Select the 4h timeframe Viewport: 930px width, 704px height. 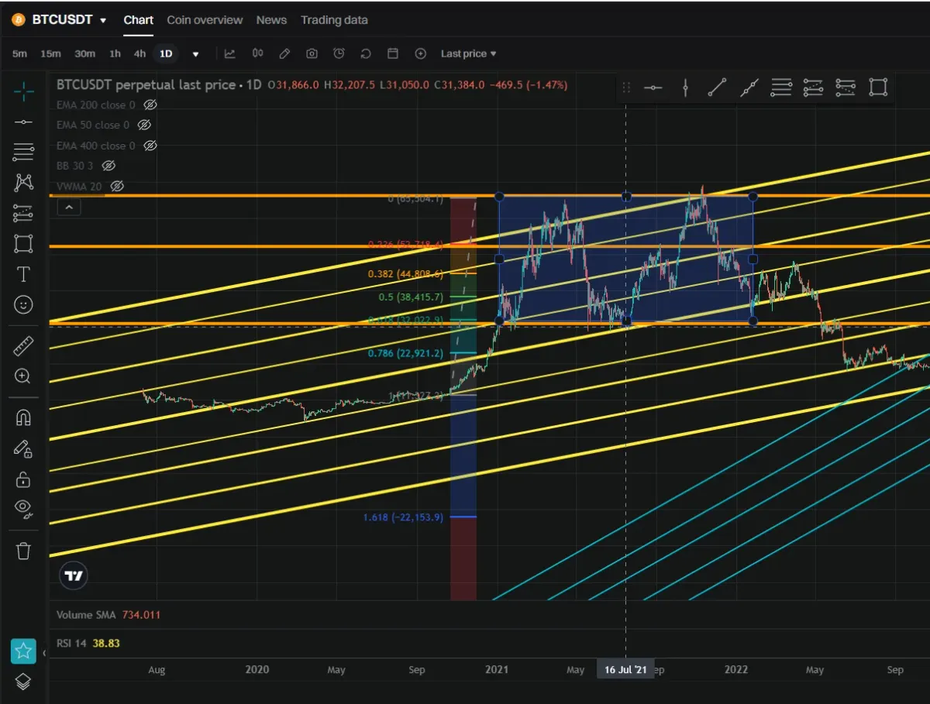[139, 53]
